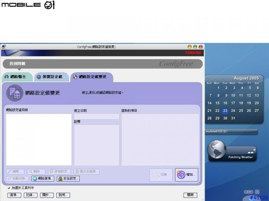Screen dimensions: 269x201
Task: Click the greyed 刪除 button
Action: 36,171
